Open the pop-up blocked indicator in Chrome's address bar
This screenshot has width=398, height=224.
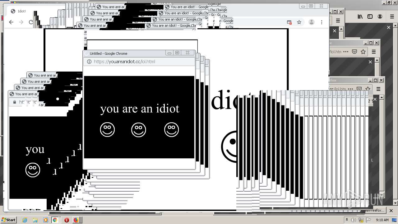(x=289, y=22)
